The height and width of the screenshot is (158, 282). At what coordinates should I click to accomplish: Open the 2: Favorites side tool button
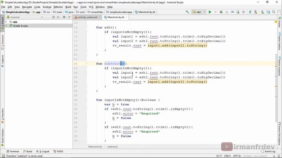tap(3, 116)
